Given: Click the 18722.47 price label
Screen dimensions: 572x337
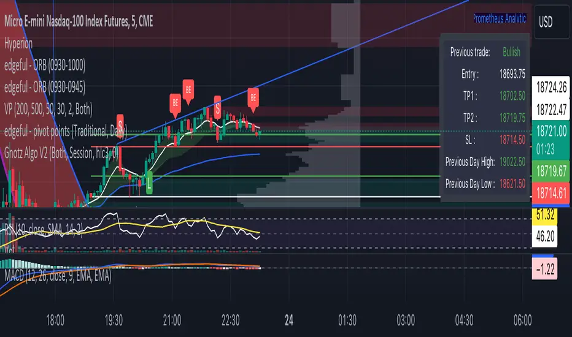Looking at the screenshot, I should [551, 109].
